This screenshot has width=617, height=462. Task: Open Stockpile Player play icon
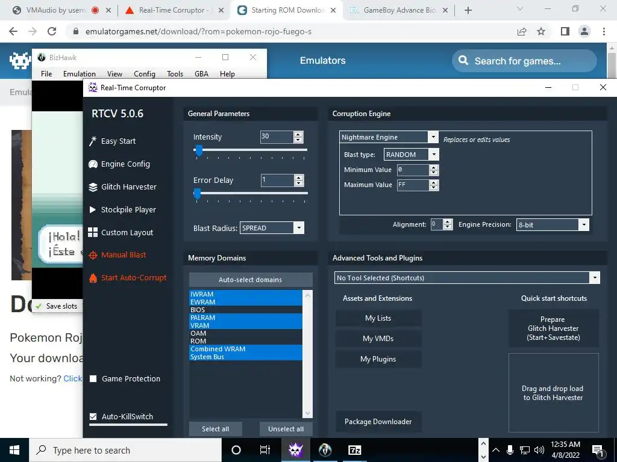point(93,210)
